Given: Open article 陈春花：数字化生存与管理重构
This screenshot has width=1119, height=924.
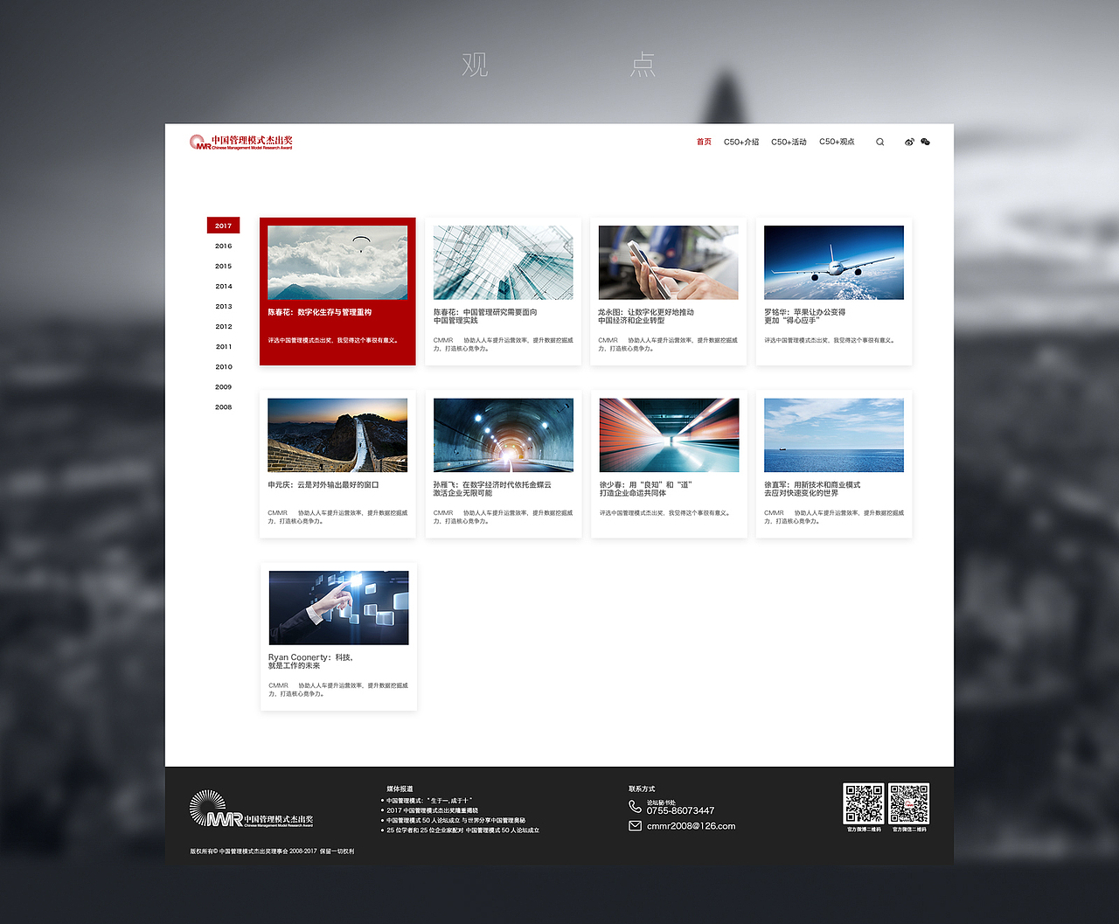Looking at the screenshot, I should [320, 312].
